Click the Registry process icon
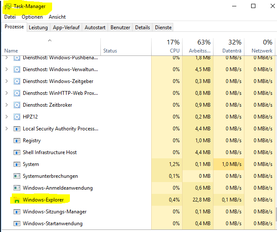This screenshot has height=232, width=277. point(17,141)
